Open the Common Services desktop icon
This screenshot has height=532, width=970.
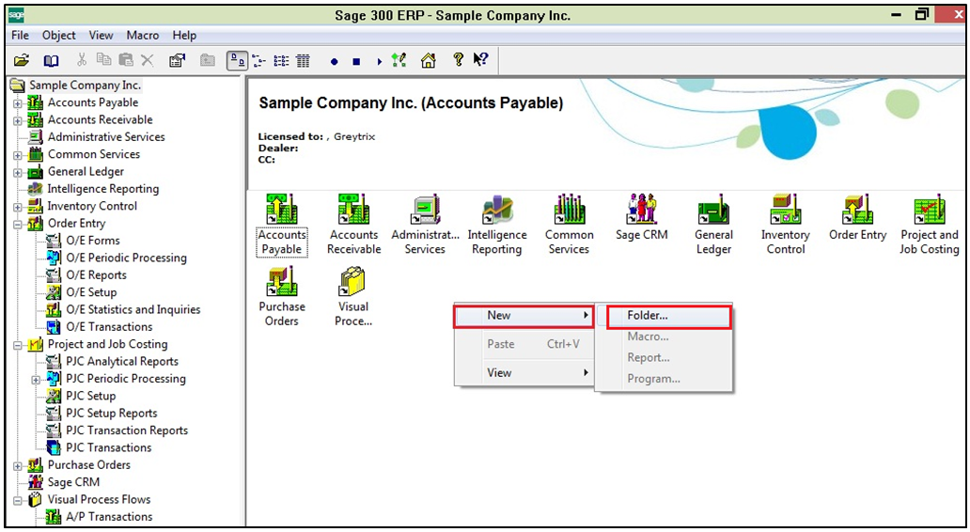[x=570, y=226]
